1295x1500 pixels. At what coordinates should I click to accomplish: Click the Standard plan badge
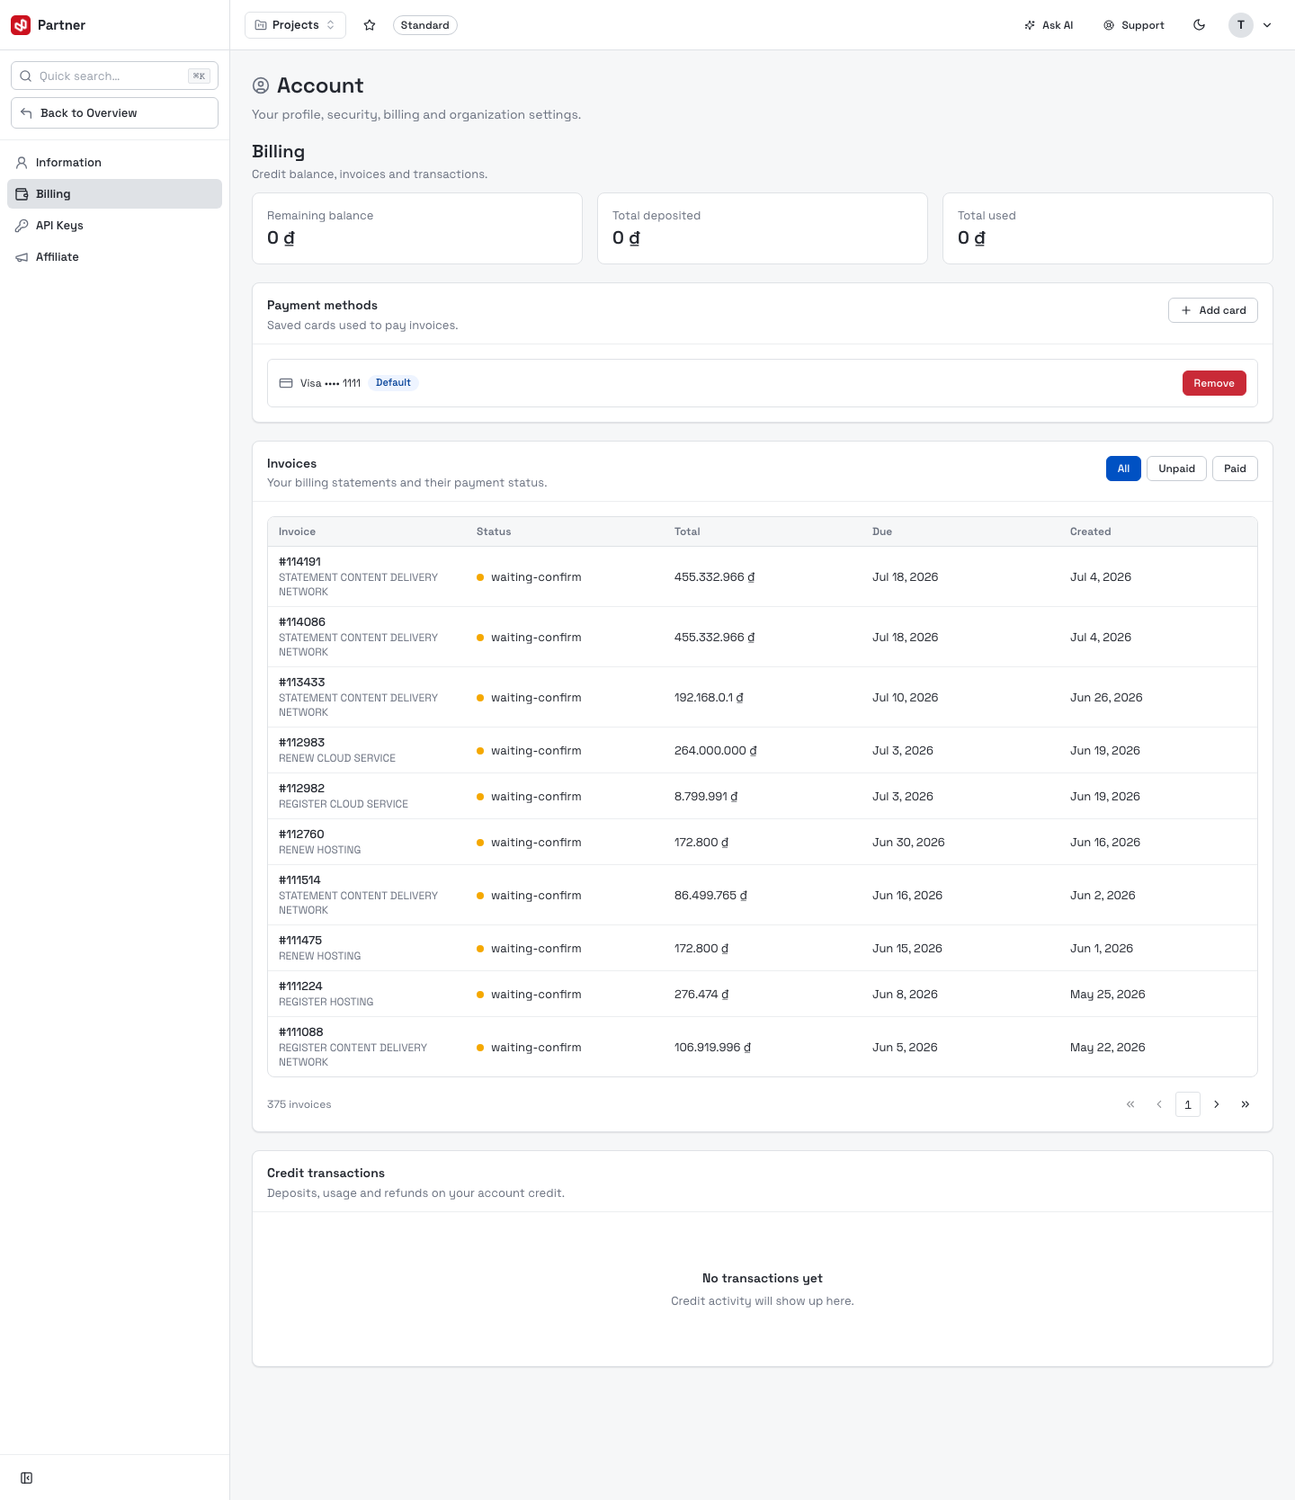424,25
